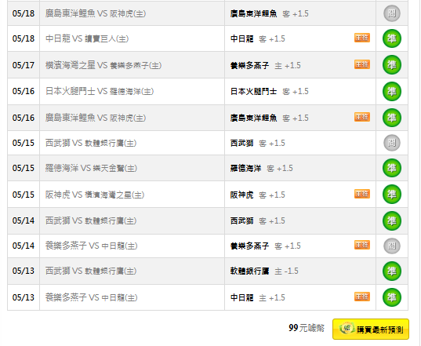Screen dimensions: 421x346
Task: Click grey result icon for 05/18 廣島東洋鯉魚 row
Action: [392, 13]
